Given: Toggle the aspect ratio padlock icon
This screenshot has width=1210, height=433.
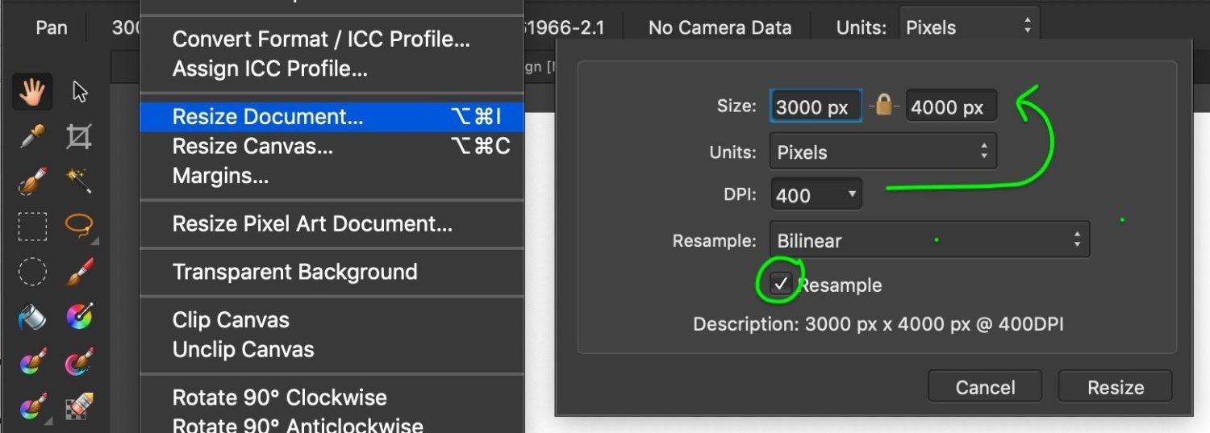Looking at the screenshot, I should 884,106.
